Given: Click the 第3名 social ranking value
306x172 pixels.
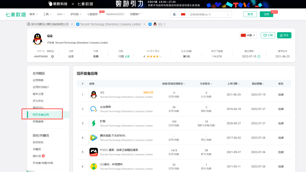Looking at the screenshot, I should coord(186,56).
